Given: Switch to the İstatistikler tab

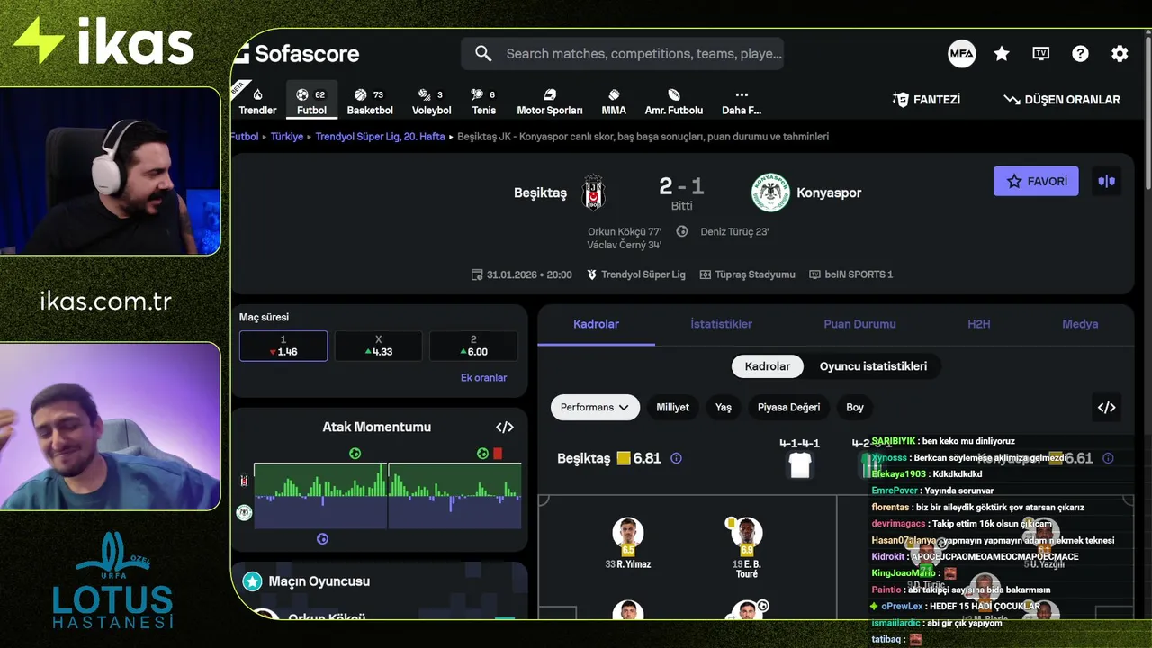Looking at the screenshot, I should pyautogui.click(x=721, y=324).
